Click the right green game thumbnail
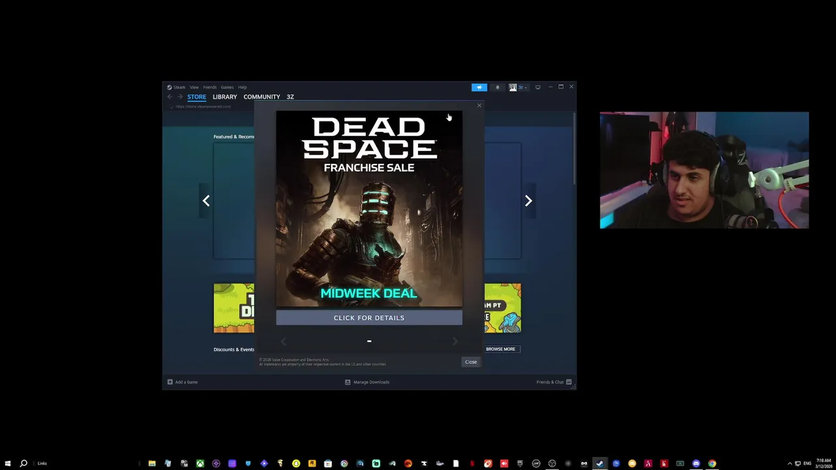Viewport: 836px width, 470px height. (503, 308)
